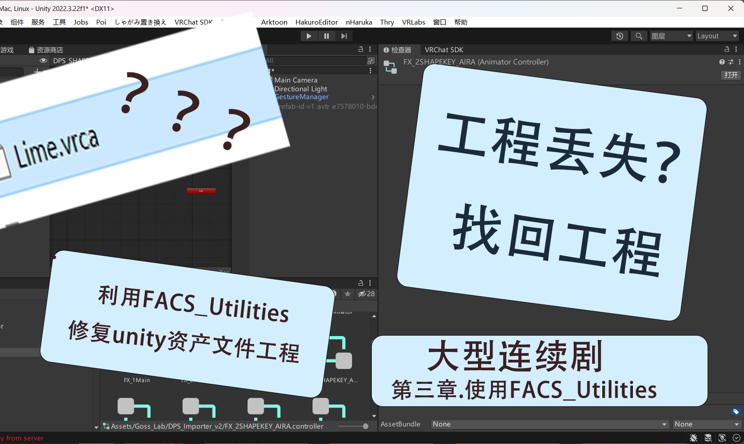Toggle the Inspector panel lock icon
Screen dimensions: 744x444
(x=727, y=50)
